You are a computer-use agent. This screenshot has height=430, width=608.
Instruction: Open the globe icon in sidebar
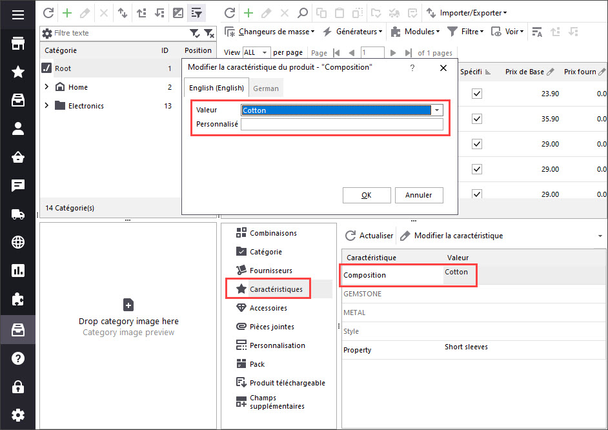[x=18, y=242]
